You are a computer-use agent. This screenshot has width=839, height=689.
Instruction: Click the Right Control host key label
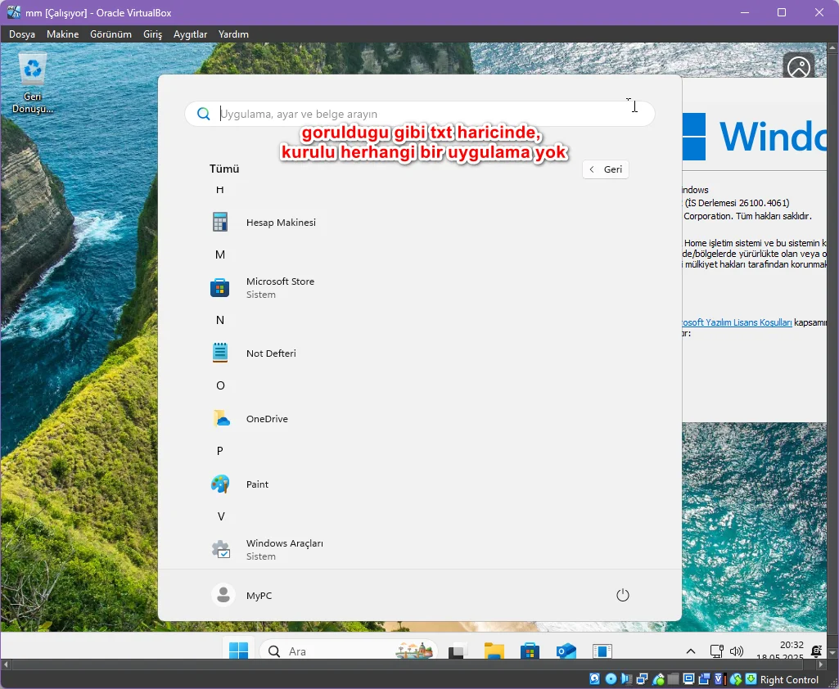click(x=789, y=680)
